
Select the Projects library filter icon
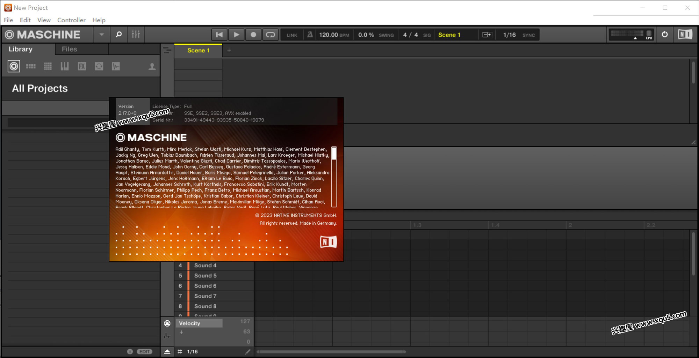click(x=14, y=66)
